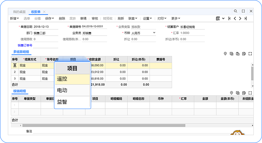Go to the next record
The width and height of the screenshot is (262, 143).
(240, 18)
